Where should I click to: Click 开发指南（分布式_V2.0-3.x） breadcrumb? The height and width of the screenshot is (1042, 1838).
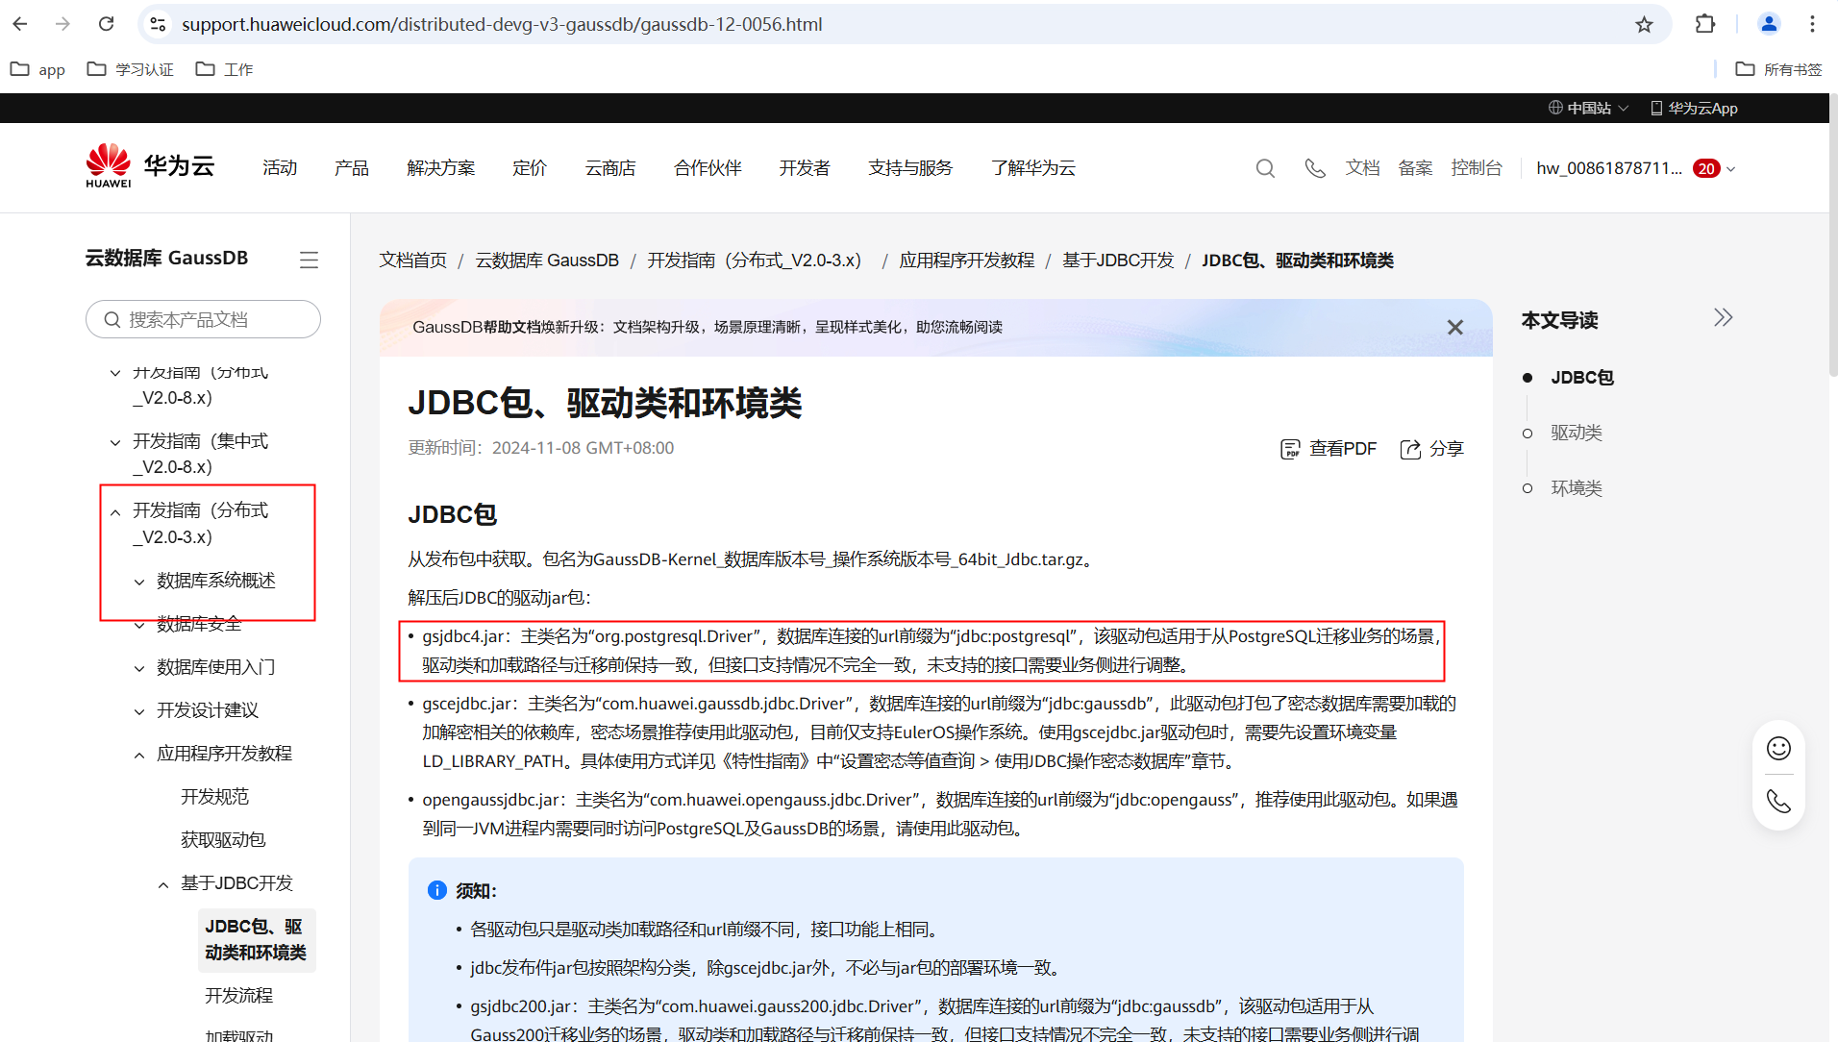tap(755, 260)
